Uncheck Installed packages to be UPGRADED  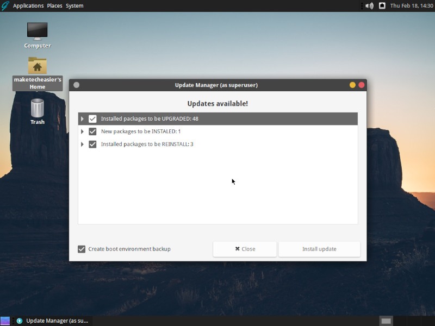[x=92, y=118]
